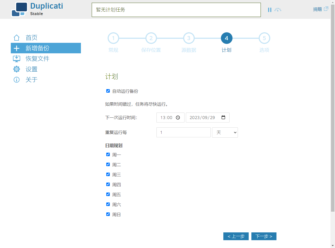Open the calendar picker in the date field

point(223,117)
